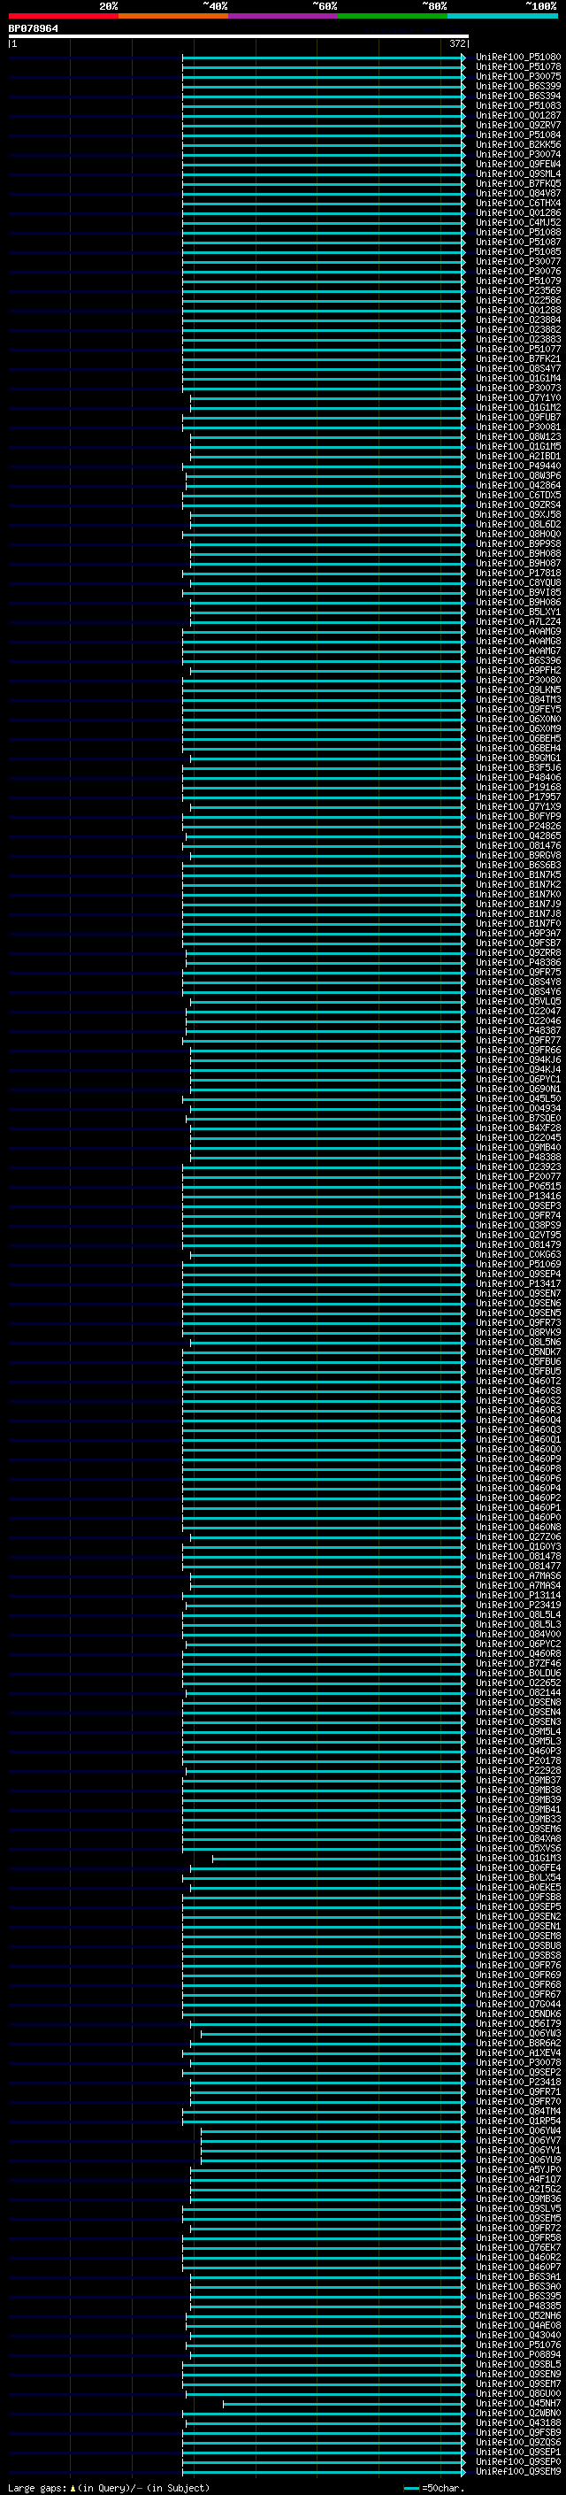
Task: Select the UniRef100_P51077 label
Action: (x=518, y=349)
